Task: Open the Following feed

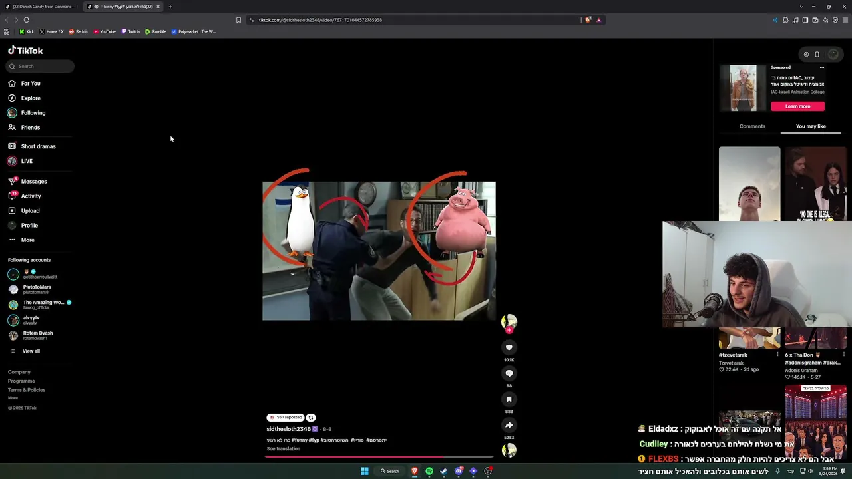Action: tap(27, 113)
